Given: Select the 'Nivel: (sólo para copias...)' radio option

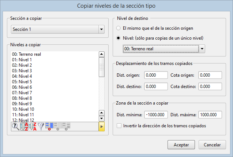Looking at the screenshot, I should [x=160, y=38].
